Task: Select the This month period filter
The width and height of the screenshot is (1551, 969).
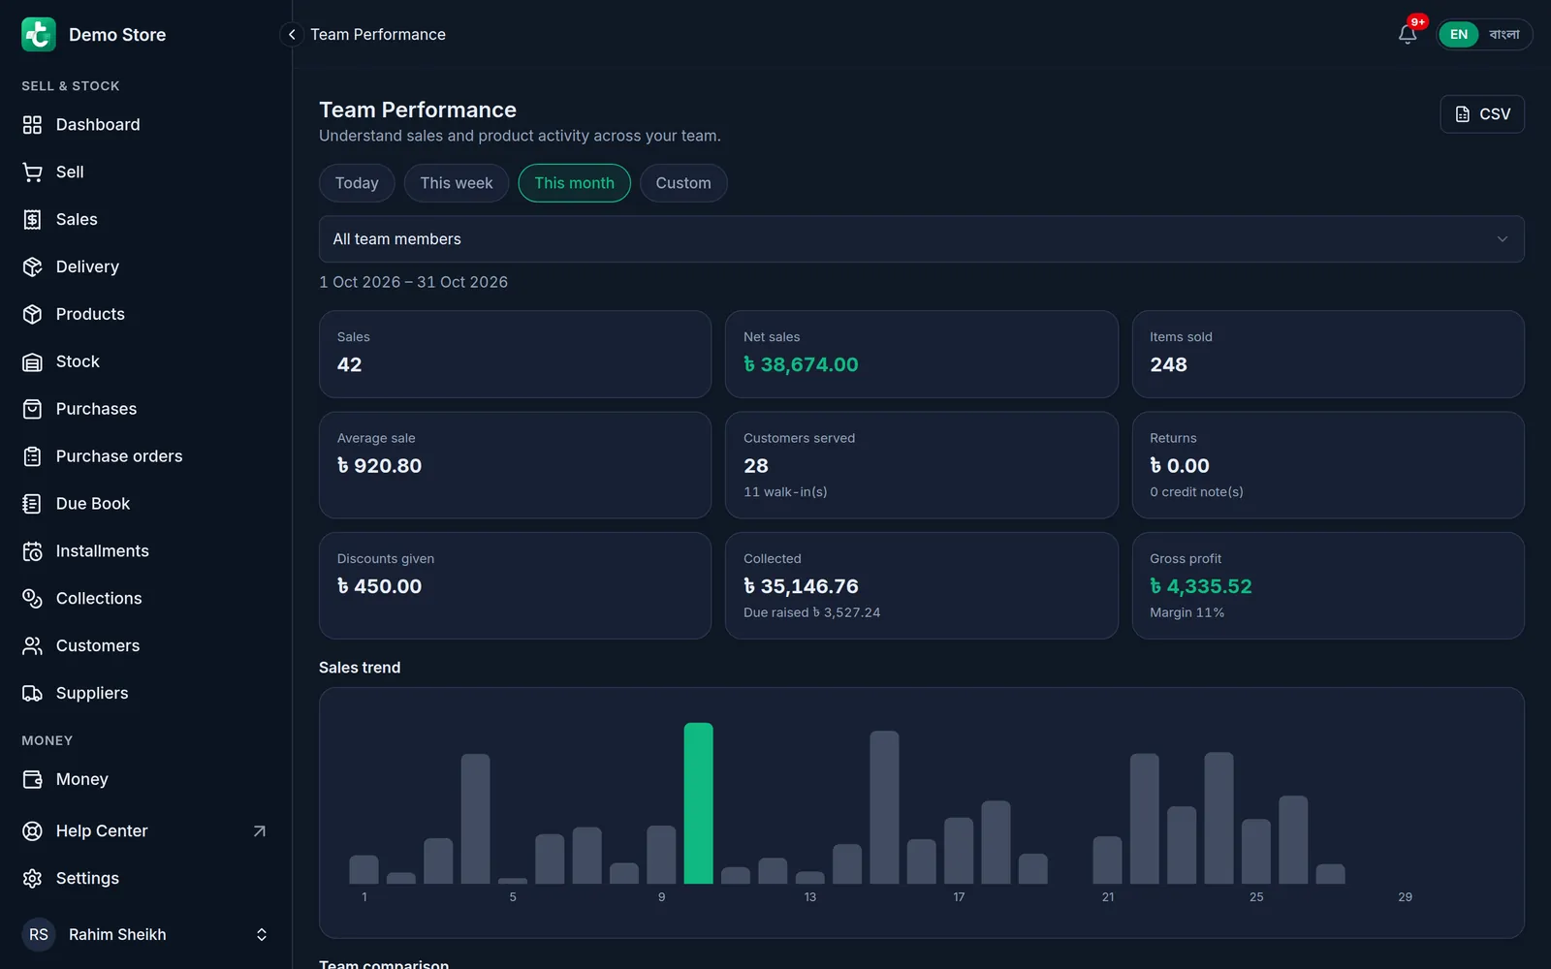Action: 574,183
